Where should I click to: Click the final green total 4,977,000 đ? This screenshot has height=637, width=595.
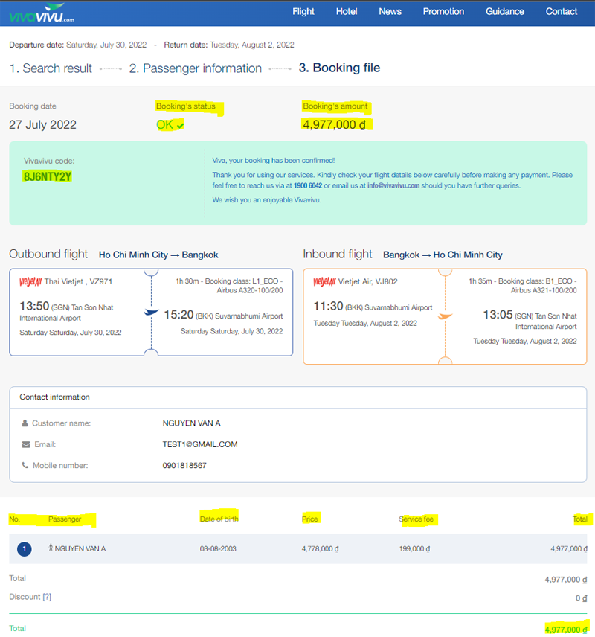coord(566,630)
